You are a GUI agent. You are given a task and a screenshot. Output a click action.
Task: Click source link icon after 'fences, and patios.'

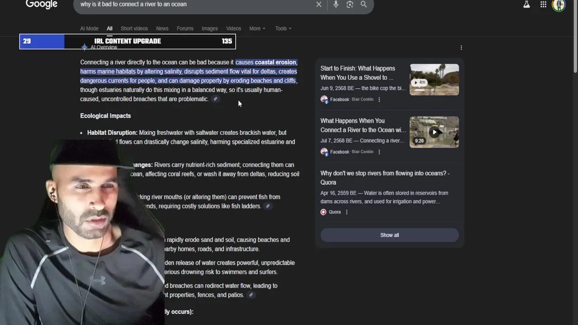(251, 295)
